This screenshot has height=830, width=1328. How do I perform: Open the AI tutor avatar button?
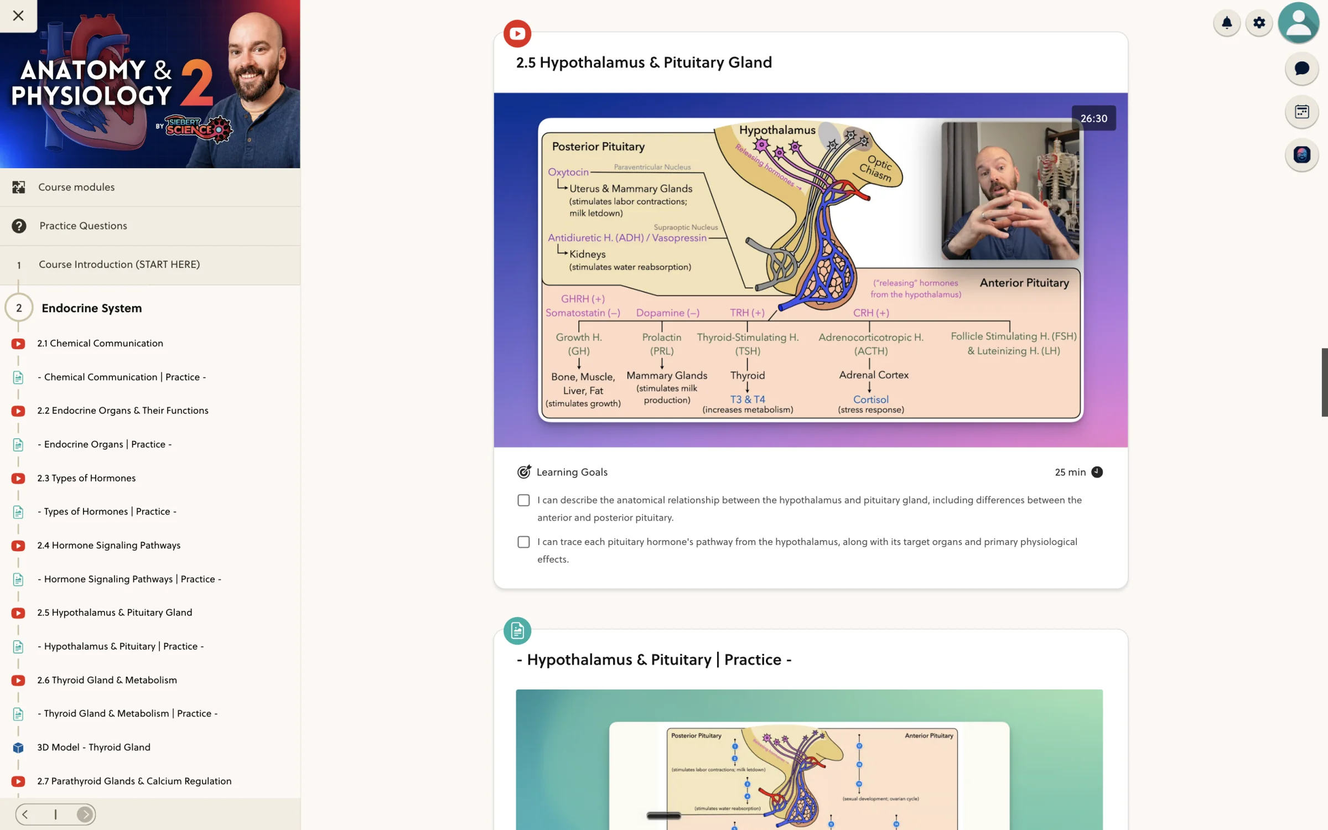click(x=1302, y=154)
